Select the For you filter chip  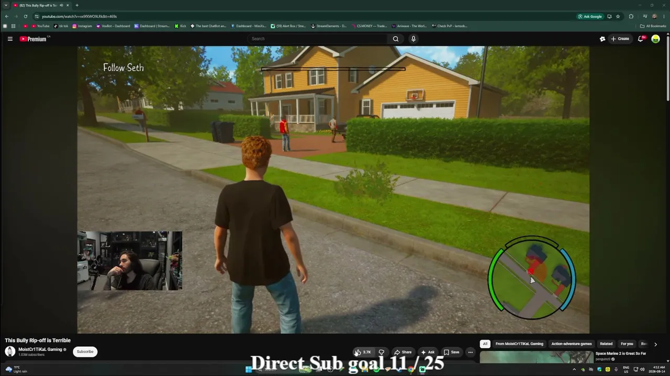click(627, 344)
